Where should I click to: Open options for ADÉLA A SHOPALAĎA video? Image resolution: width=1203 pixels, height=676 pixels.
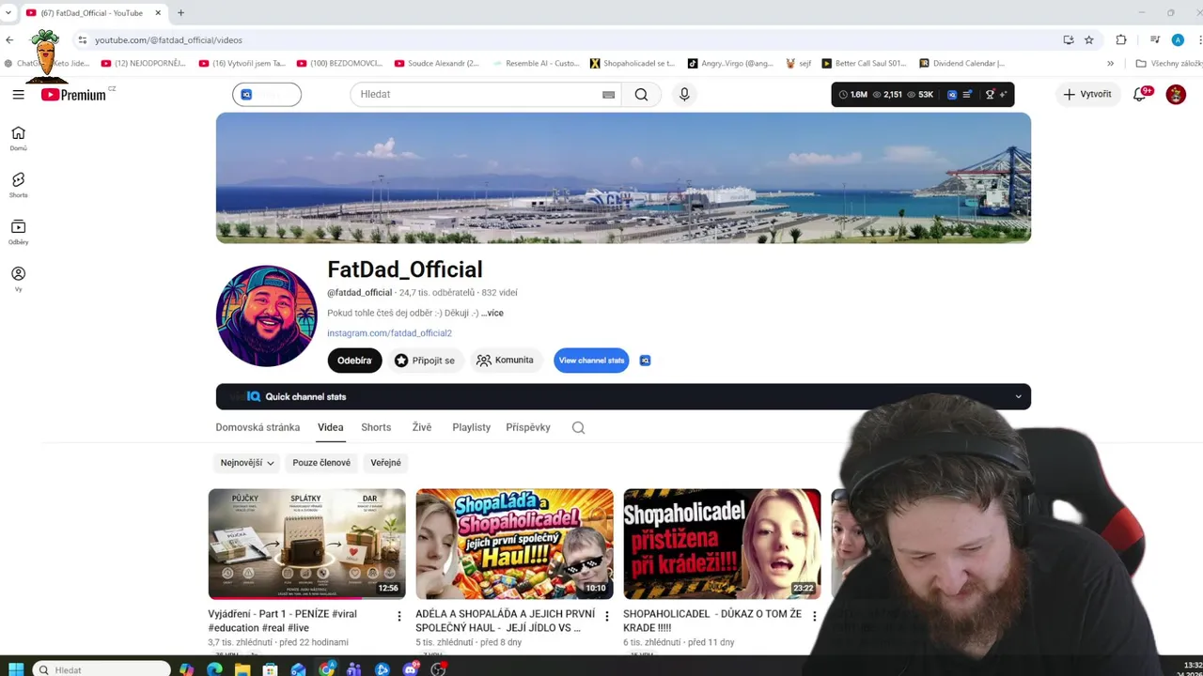607,617
